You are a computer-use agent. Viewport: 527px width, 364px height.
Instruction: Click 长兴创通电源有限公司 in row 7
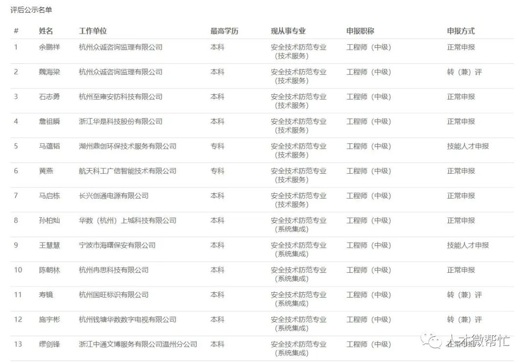[x=112, y=196]
